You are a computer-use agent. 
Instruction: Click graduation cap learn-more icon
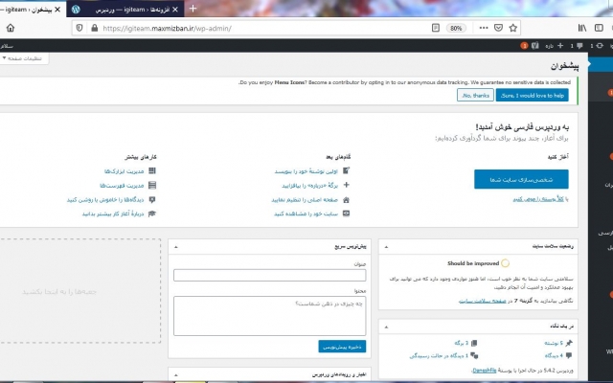(x=152, y=214)
